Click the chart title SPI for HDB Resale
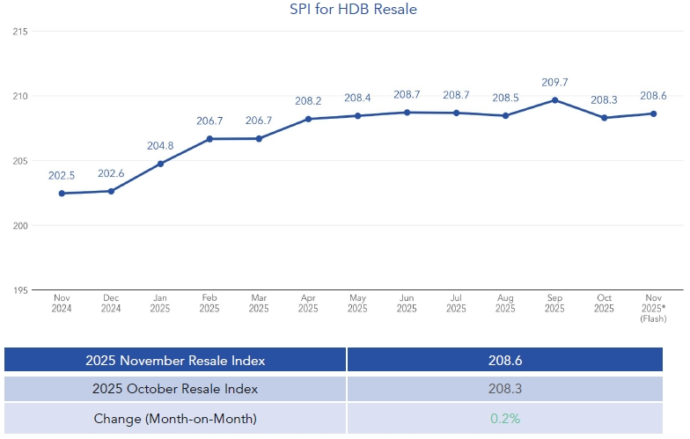Screen dimensions: 690x439 point(353,10)
